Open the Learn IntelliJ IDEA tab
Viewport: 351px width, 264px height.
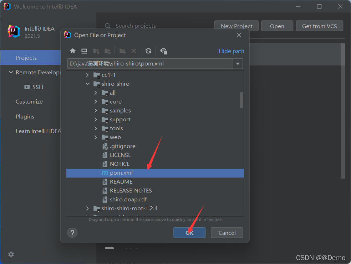[38, 131]
